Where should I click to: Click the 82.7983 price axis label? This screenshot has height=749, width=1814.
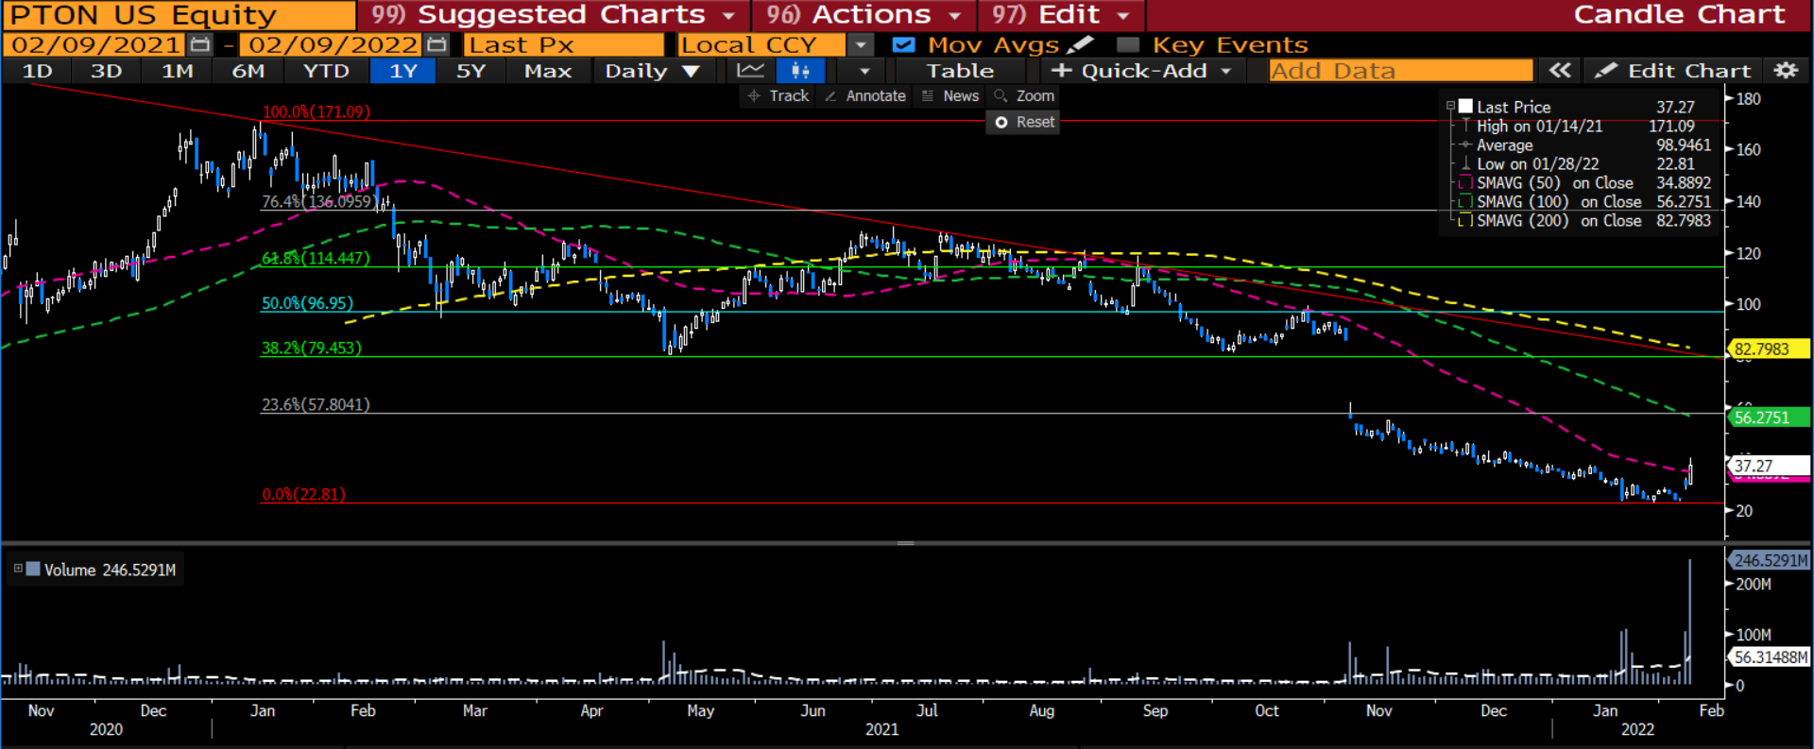(1768, 349)
